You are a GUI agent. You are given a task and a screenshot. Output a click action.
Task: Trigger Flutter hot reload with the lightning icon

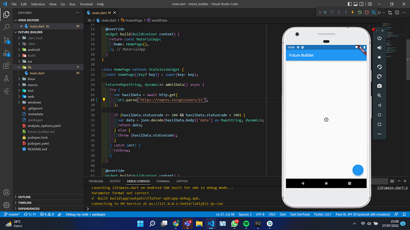353,12
